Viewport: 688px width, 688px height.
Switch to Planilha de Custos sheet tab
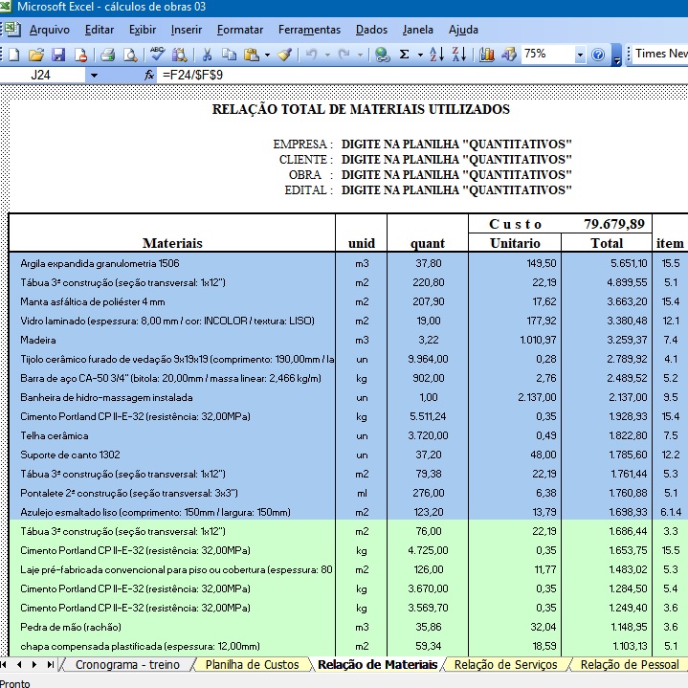(253, 664)
